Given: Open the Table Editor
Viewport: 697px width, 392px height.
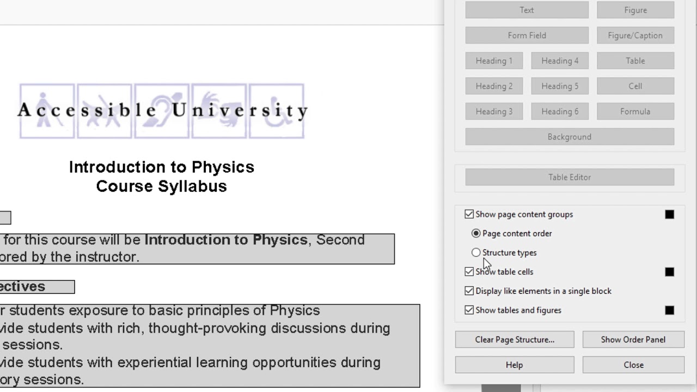Looking at the screenshot, I should click(570, 177).
